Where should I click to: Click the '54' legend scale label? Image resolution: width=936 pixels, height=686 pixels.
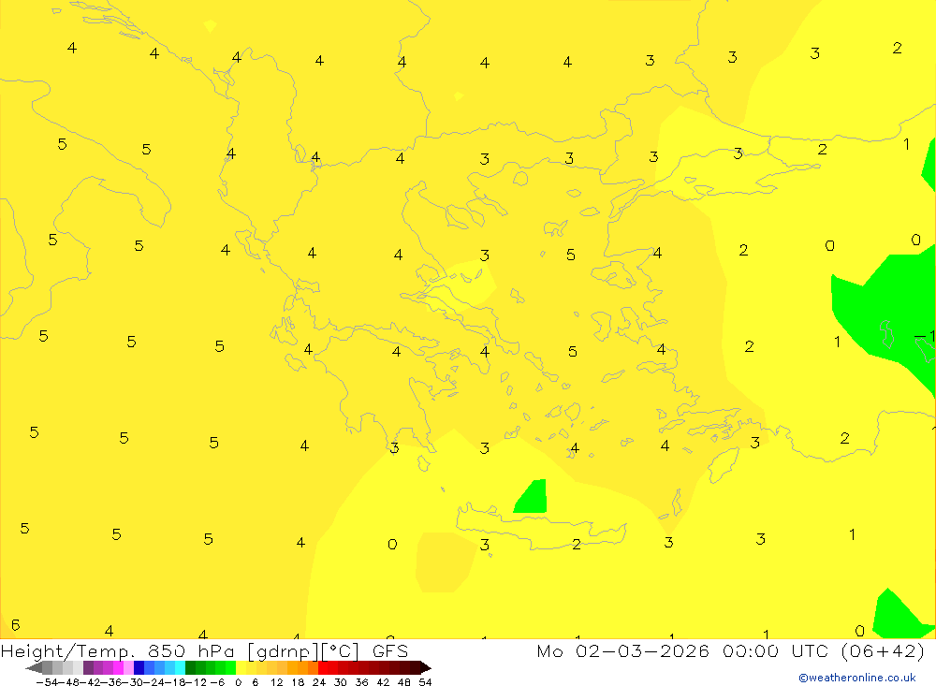[425, 682]
